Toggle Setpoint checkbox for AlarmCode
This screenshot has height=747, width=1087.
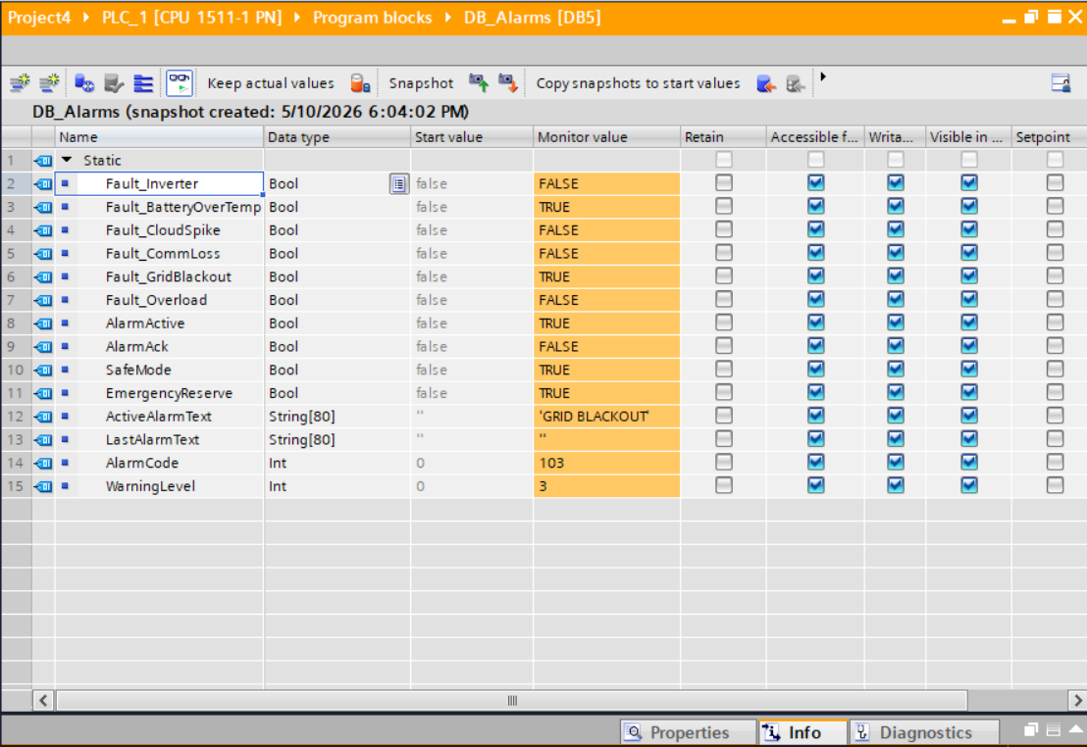pyautogui.click(x=1055, y=462)
